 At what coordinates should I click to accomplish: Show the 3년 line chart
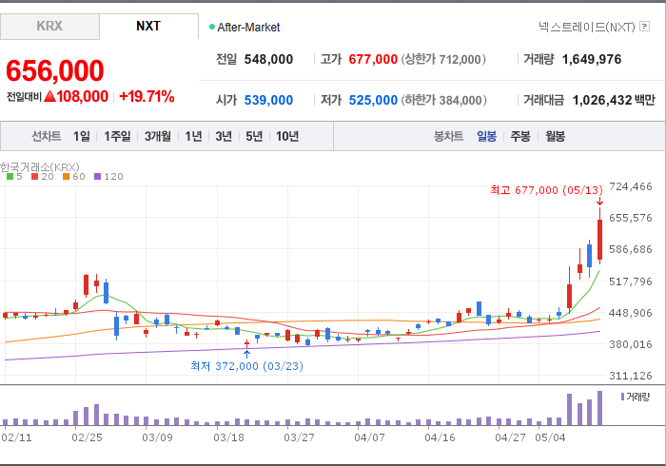(224, 136)
